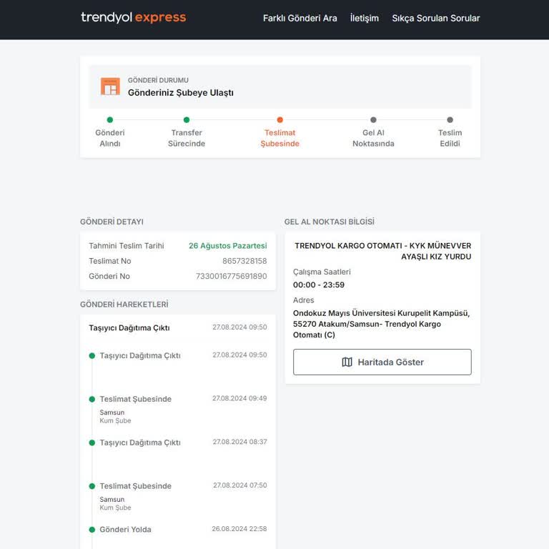Click GÖNDERİ DETAYI heading

112,222
